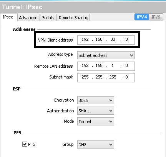Select the IPsec tab
Viewport: 166px width, 157px height.
[x=8, y=17]
